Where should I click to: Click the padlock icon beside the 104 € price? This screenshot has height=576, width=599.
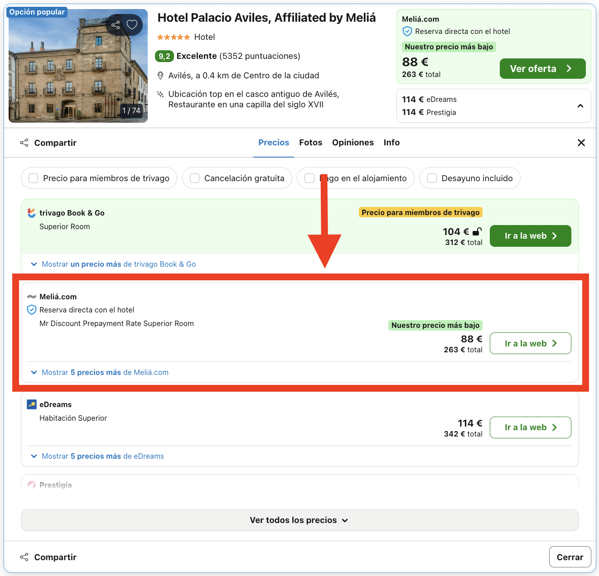click(476, 231)
